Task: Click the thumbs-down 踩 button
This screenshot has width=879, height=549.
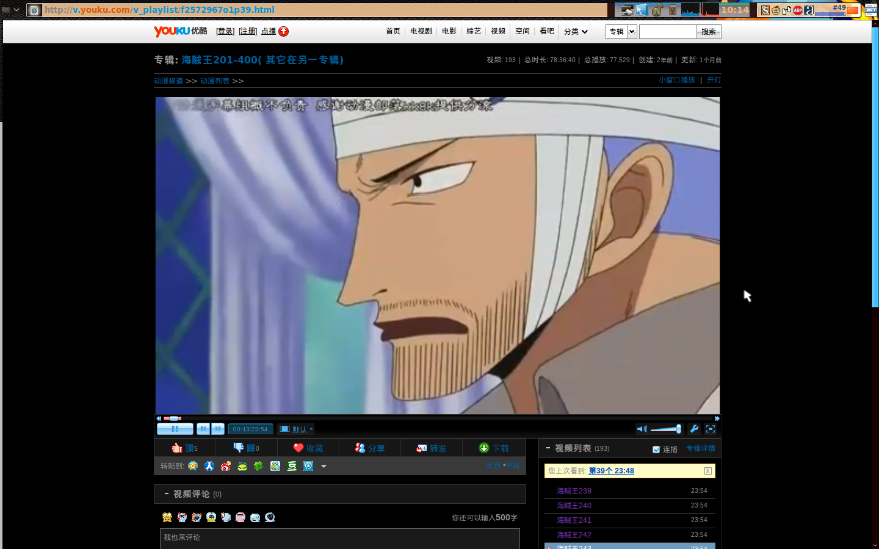Action: pyautogui.click(x=247, y=448)
